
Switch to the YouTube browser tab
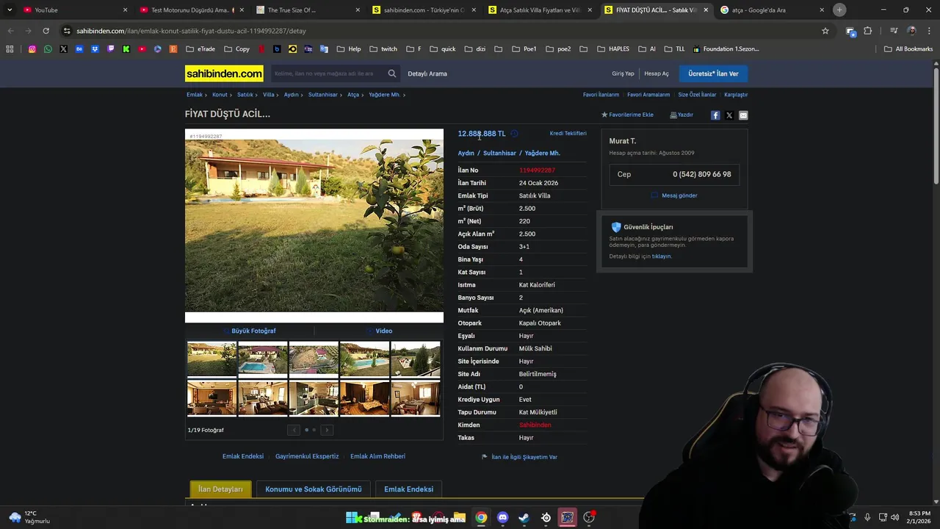click(73, 10)
